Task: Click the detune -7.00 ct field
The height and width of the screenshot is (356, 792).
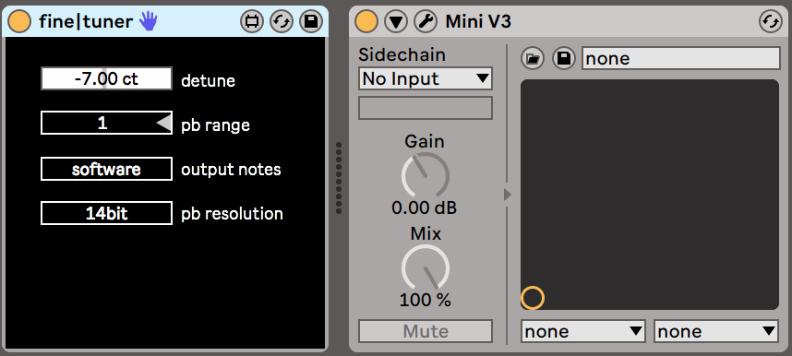Action: click(x=106, y=78)
